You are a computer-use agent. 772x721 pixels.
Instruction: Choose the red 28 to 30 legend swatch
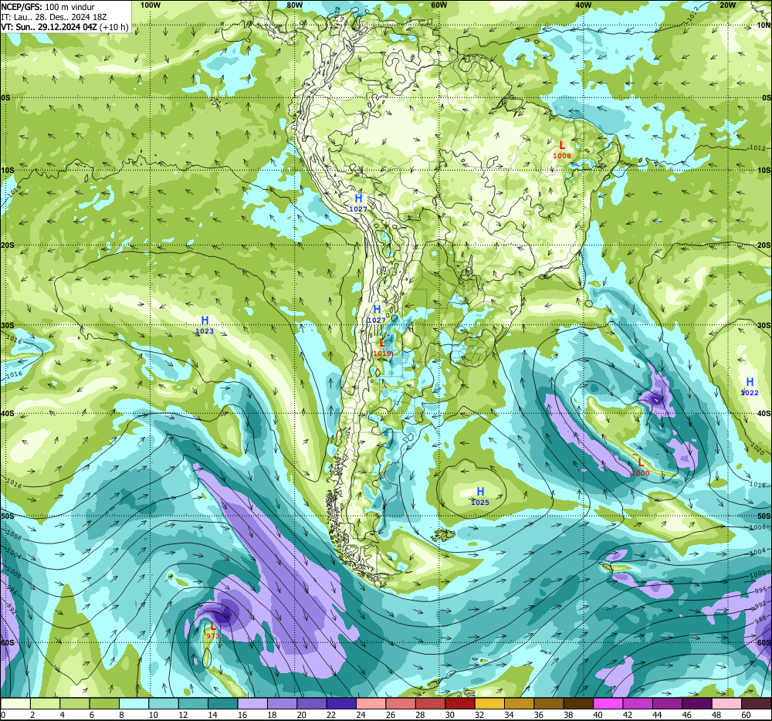click(x=430, y=704)
